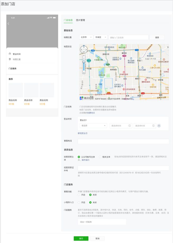Zoom out the map with minus button
Image resolution: width=173 pixels, height=243 pixels.
click(x=84, y=72)
